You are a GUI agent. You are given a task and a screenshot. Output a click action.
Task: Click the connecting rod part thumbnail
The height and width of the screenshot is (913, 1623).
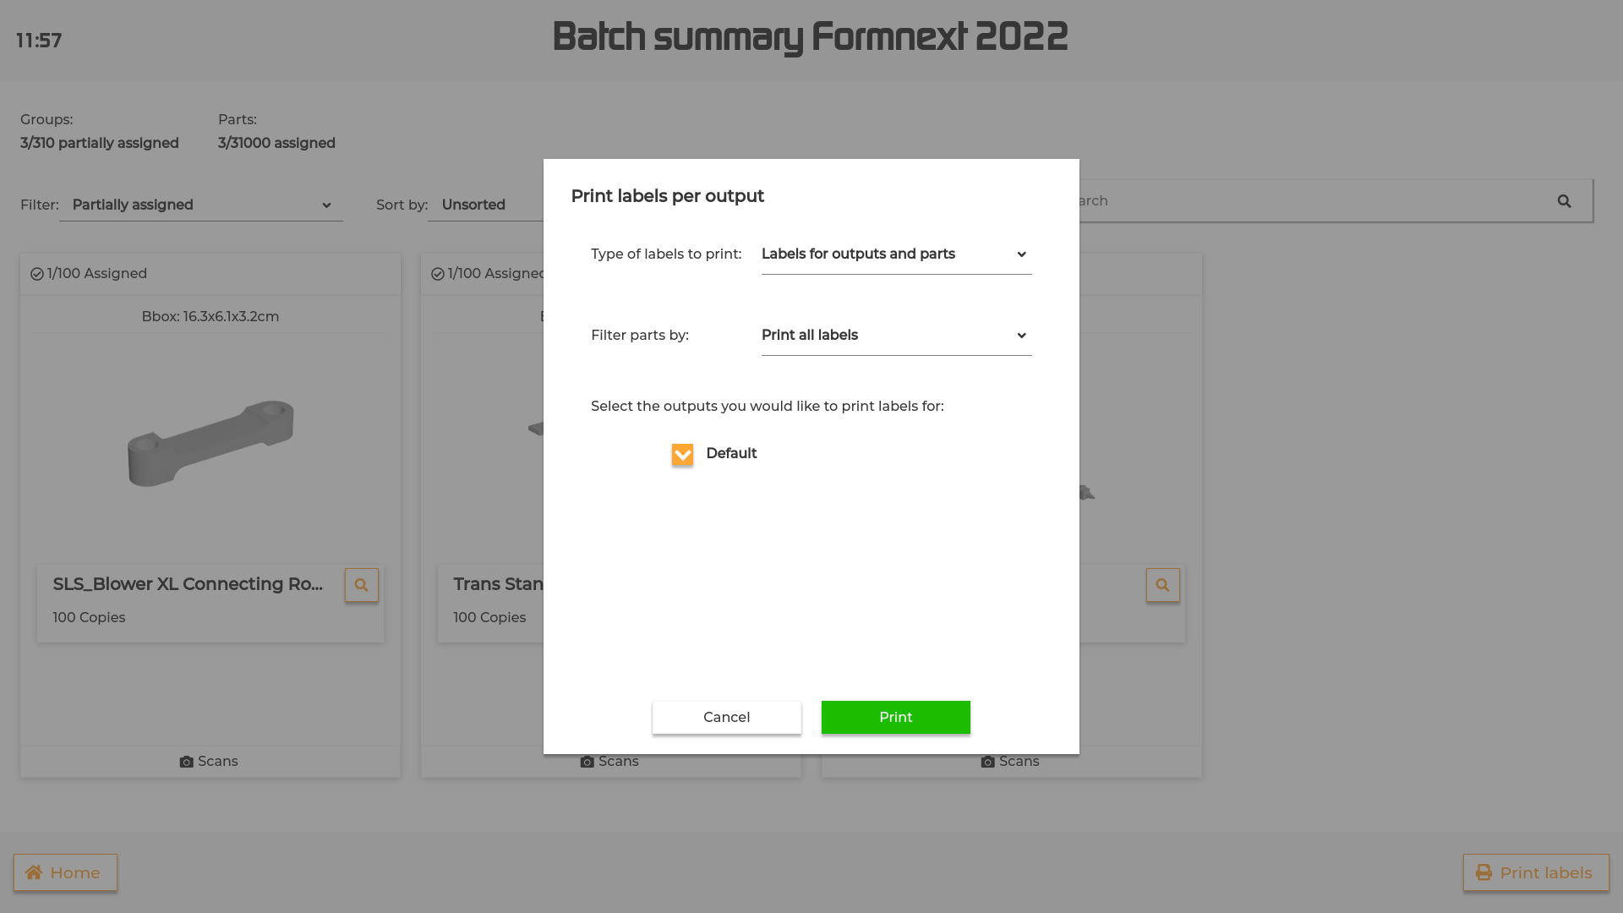(x=210, y=443)
